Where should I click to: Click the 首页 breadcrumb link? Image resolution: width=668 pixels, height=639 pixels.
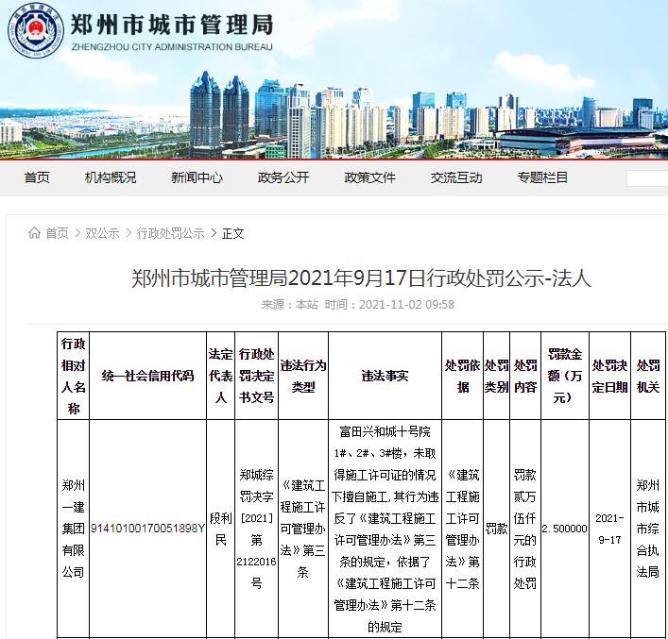[x=57, y=233]
